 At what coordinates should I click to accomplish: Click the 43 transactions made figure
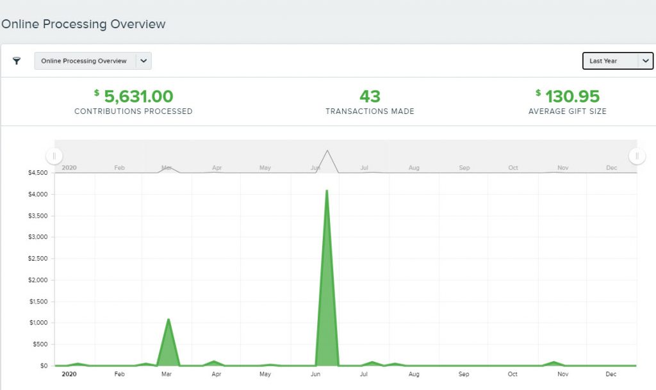370,97
